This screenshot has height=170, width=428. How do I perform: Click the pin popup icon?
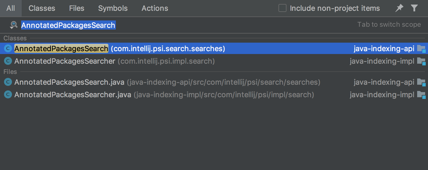click(399, 8)
